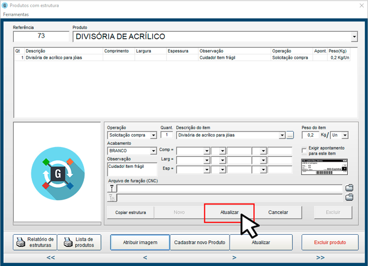This screenshot has width=368, height=266.
Task: Click the '0,2 Kg/Un' table cell
Action: pos(340,58)
